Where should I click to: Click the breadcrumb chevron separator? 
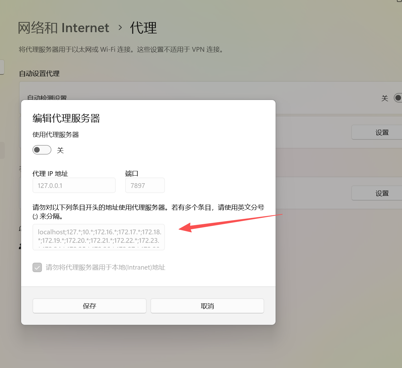(120, 28)
